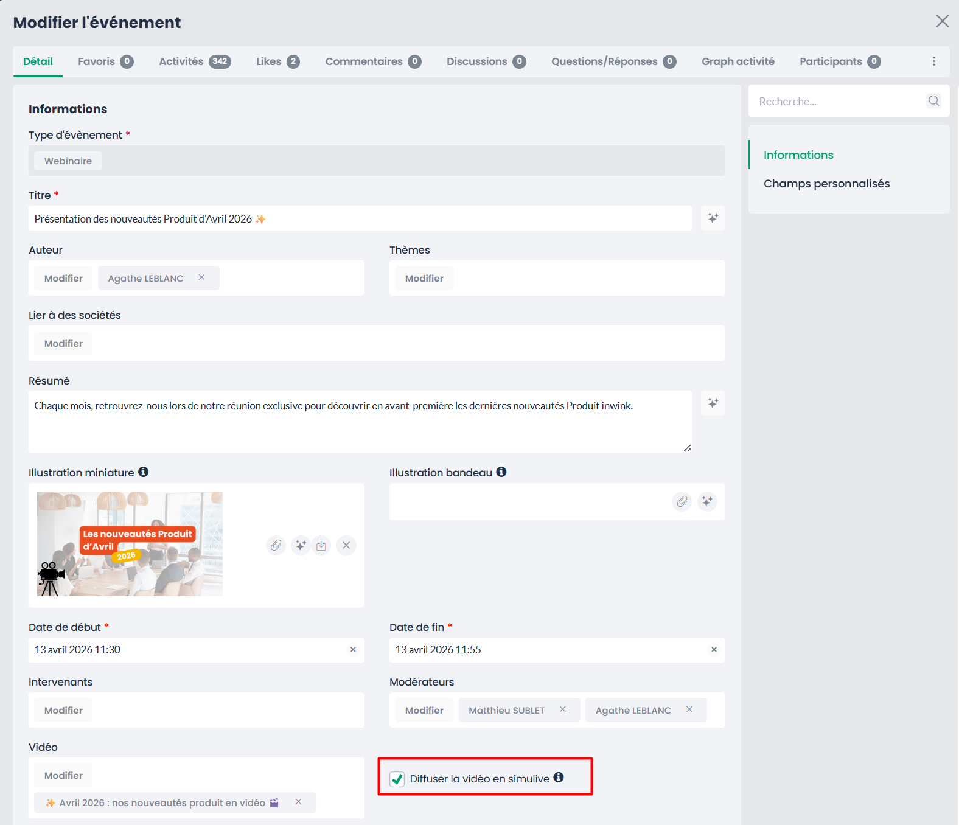Click the AI sparkle icon beside Titre field
This screenshot has height=825, width=959.
713,218
